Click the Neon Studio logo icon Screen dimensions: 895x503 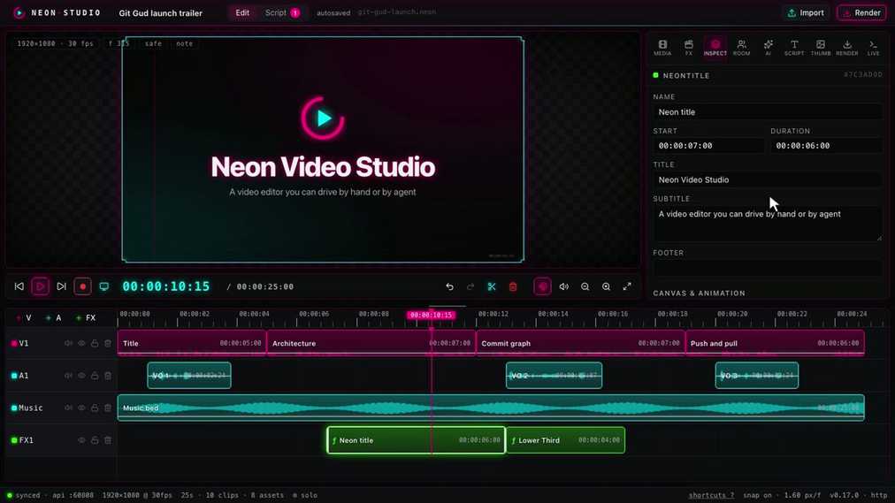click(19, 12)
